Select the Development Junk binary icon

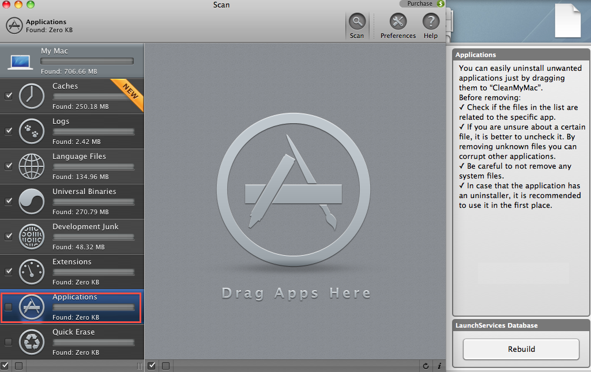(x=32, y=237)
